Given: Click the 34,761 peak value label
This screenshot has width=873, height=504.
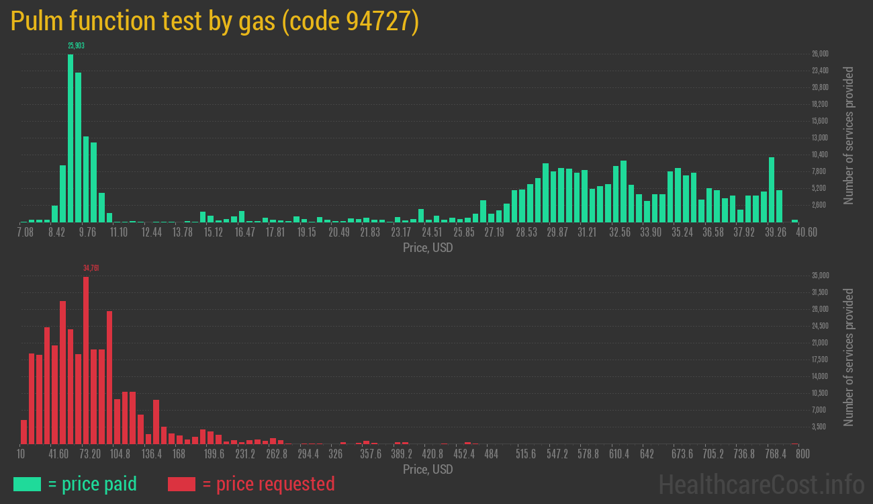Looking at the screenshot, I should pos(91,267).
